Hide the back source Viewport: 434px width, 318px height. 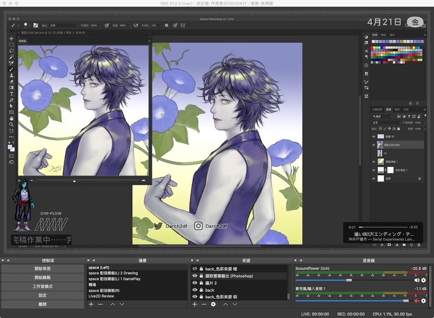tap(195, 290)
